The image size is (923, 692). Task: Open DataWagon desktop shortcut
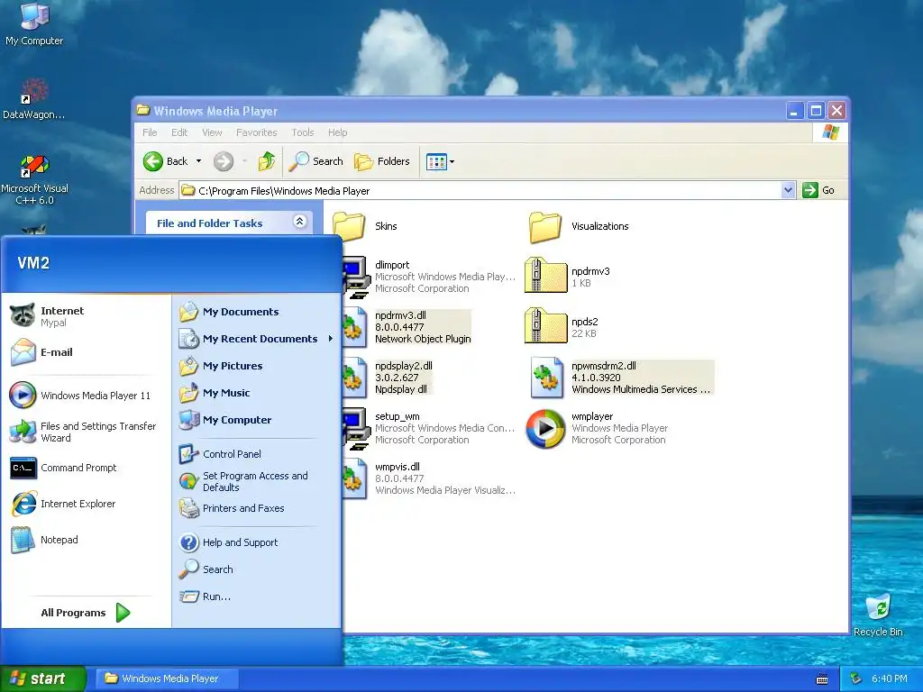[34, 99]
